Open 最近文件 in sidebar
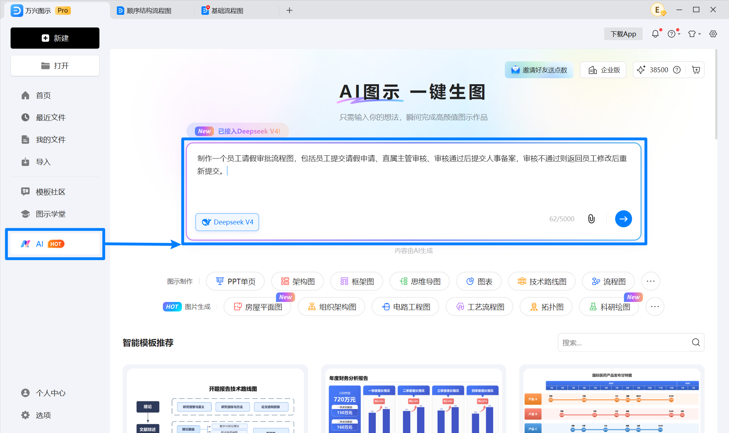 click(x=55, y=117)
